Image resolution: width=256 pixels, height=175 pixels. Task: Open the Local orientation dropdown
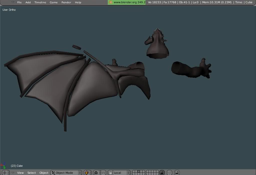121,172
